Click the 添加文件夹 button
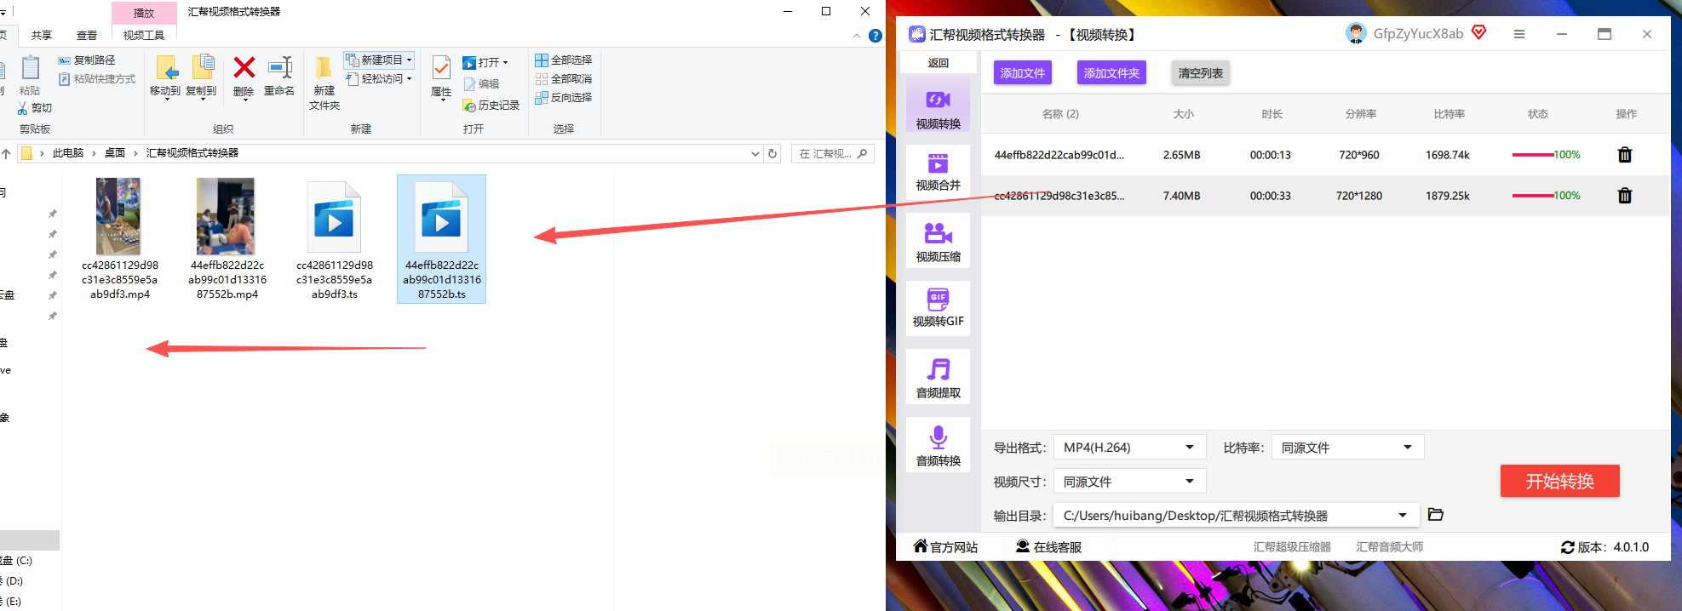 [1111, 73]
